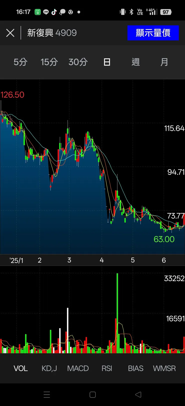Tap the price axis label 73.77
The width and height of the screenshot is (185, 406).
175,216
